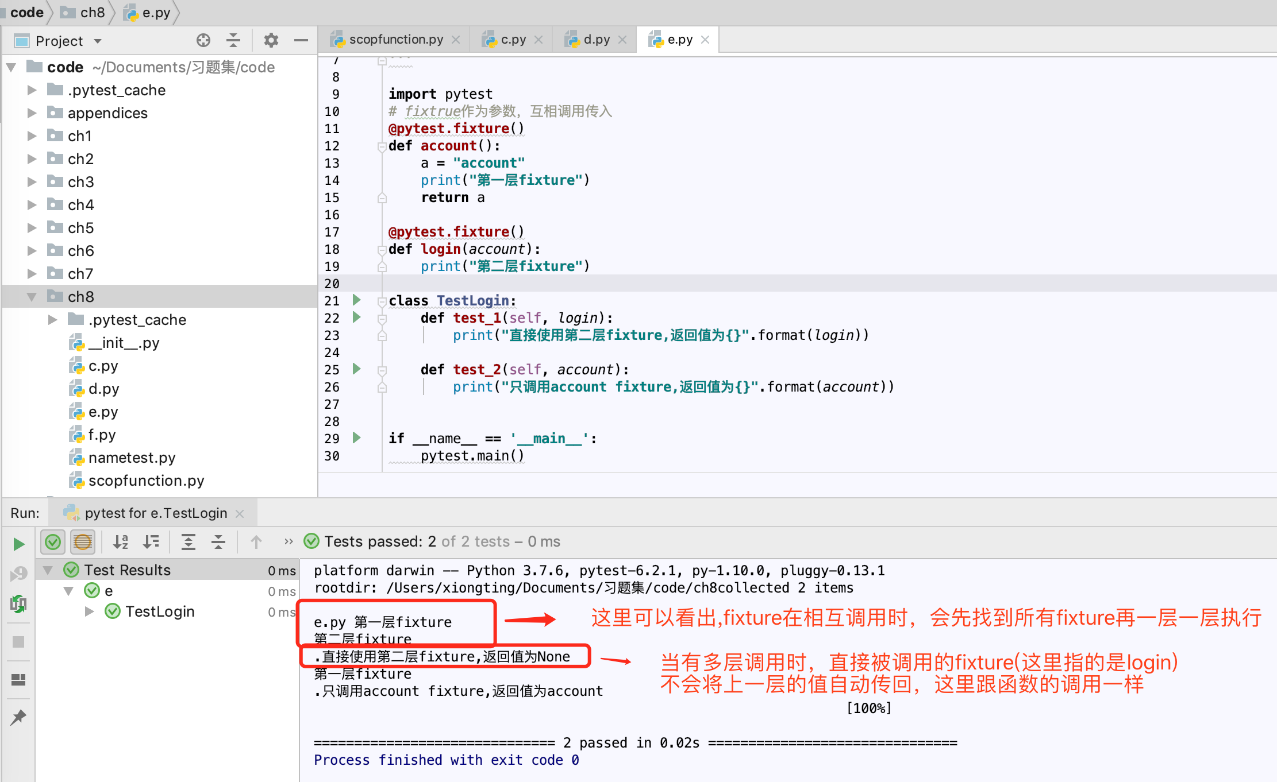The image size is (1277, 782).
Task: Toggle auto-test rerun icon in Run sidebar
Action: coord(18,603)
